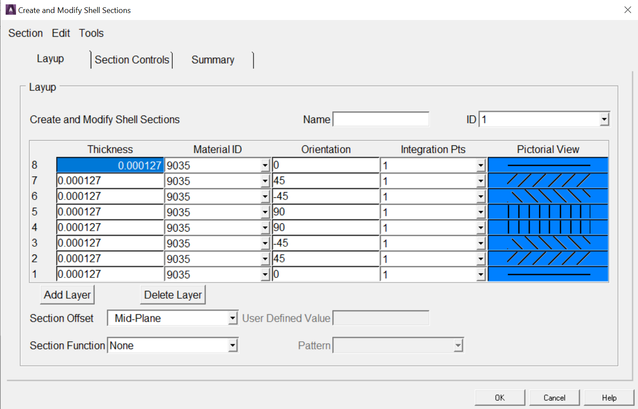Open the Tools menu
638x409 pixels.
91,33
